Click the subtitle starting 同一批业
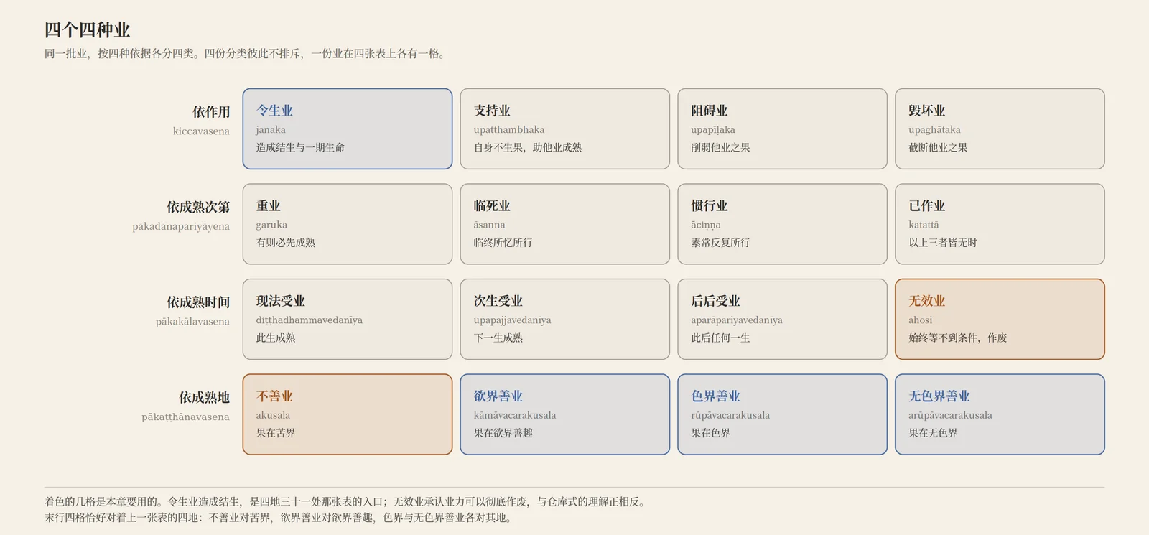 click(x=245, y=53)
